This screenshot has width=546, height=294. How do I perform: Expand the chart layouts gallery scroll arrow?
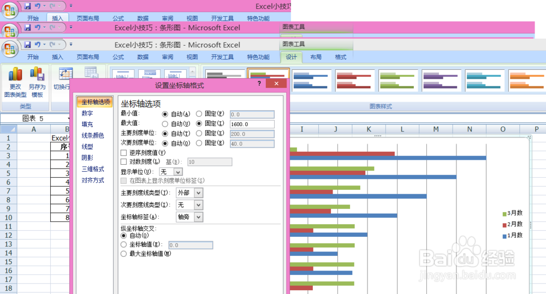[192, 72]
